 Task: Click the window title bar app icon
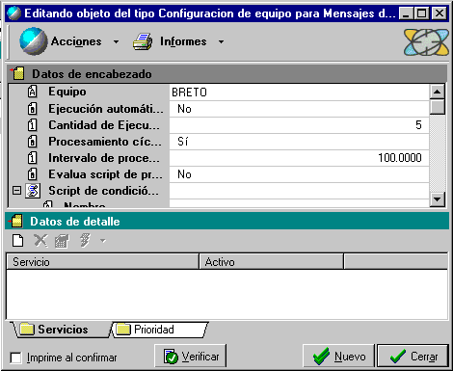(x=13, y=13)
